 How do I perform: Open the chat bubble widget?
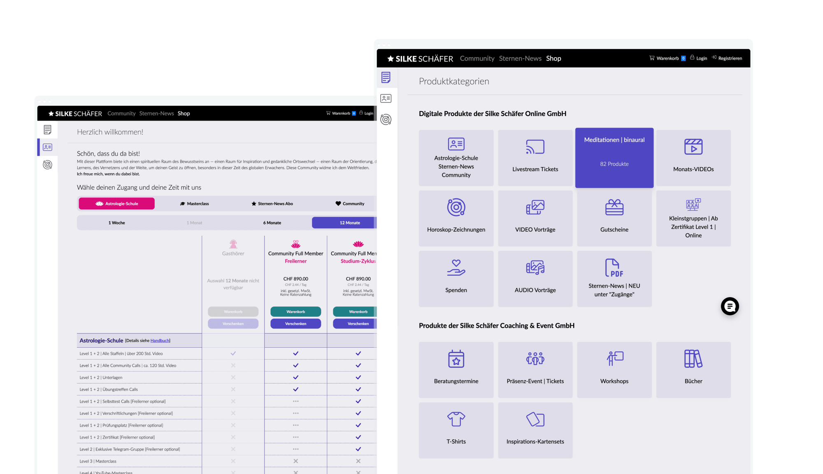pos(730,306)
